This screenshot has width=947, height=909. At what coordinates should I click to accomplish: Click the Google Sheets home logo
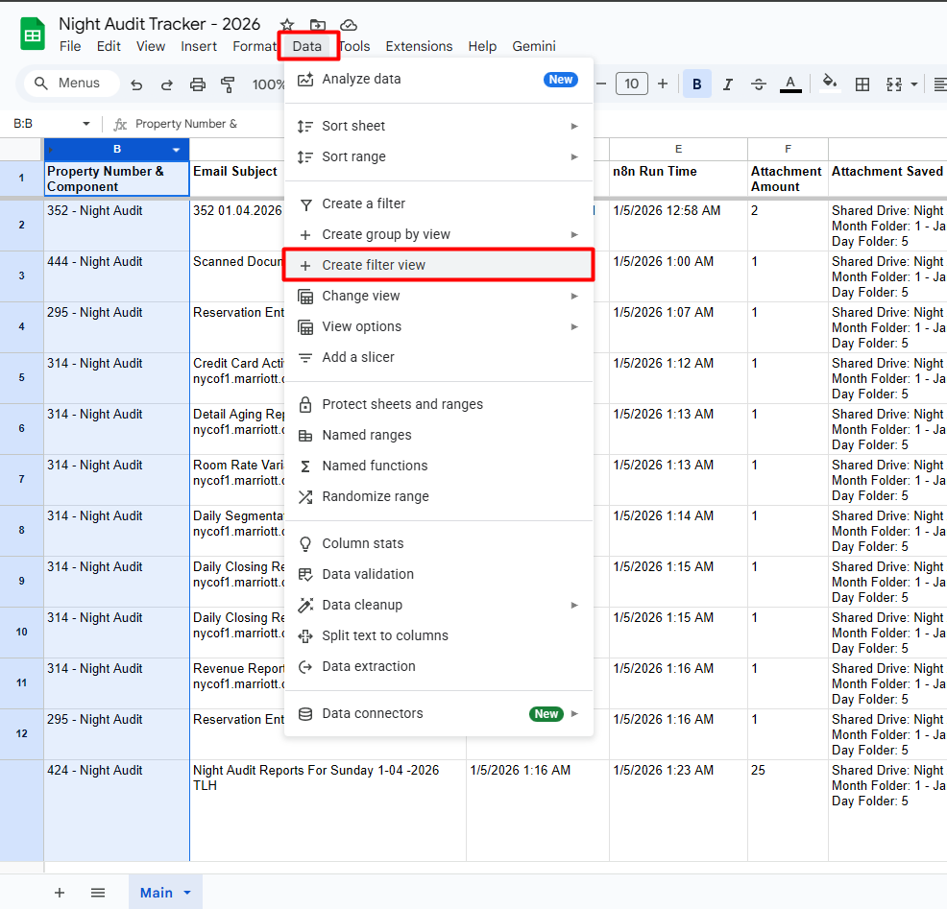[33, 35]
